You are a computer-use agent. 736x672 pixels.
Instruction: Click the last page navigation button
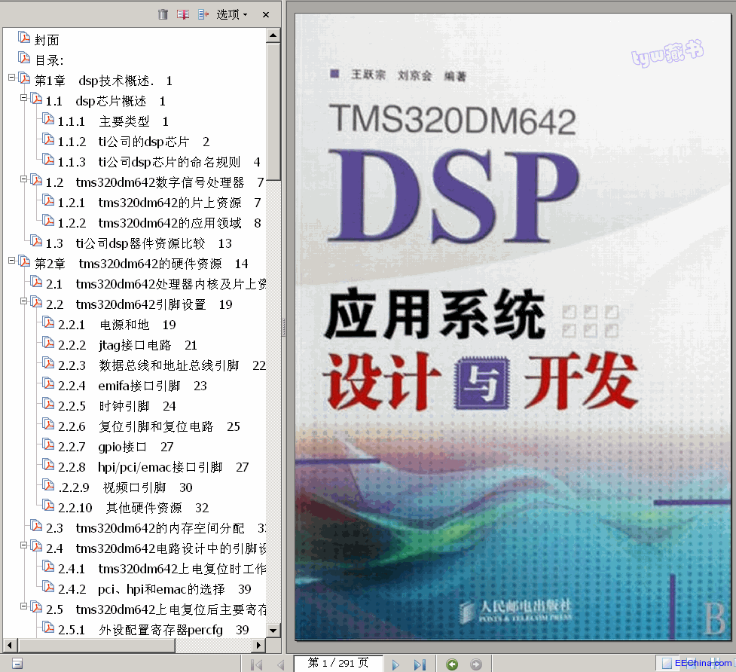click(x=420, y=664)
